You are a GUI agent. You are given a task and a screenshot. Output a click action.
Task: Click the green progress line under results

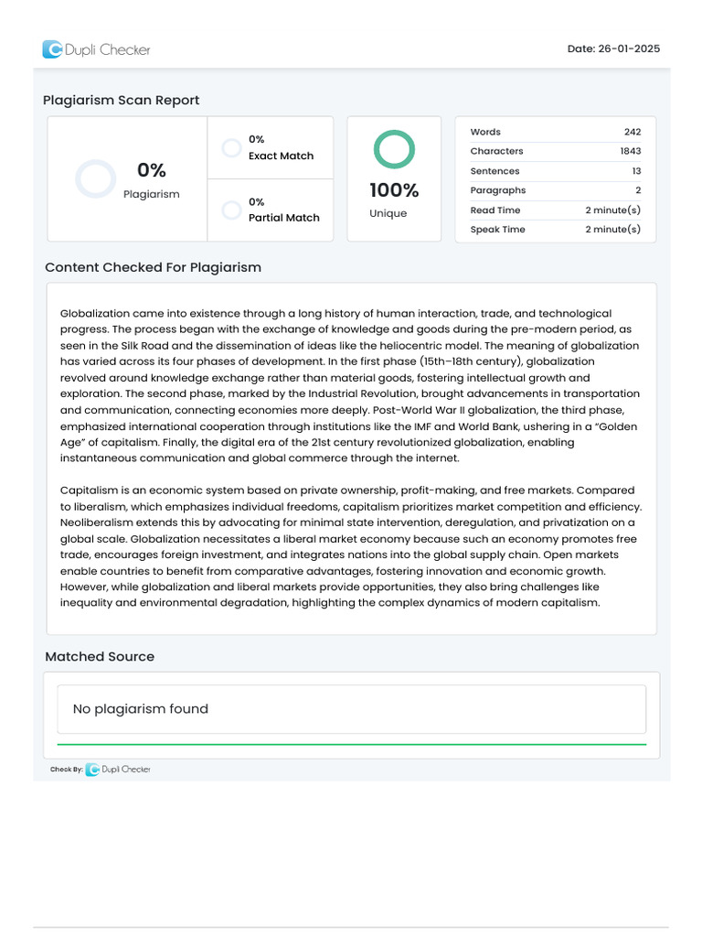click(x=351, y=745)
